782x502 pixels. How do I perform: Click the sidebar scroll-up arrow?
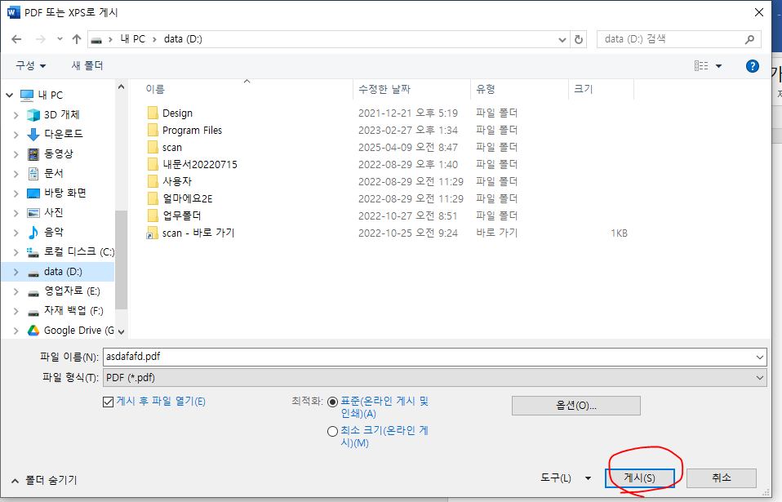(121, 87)
